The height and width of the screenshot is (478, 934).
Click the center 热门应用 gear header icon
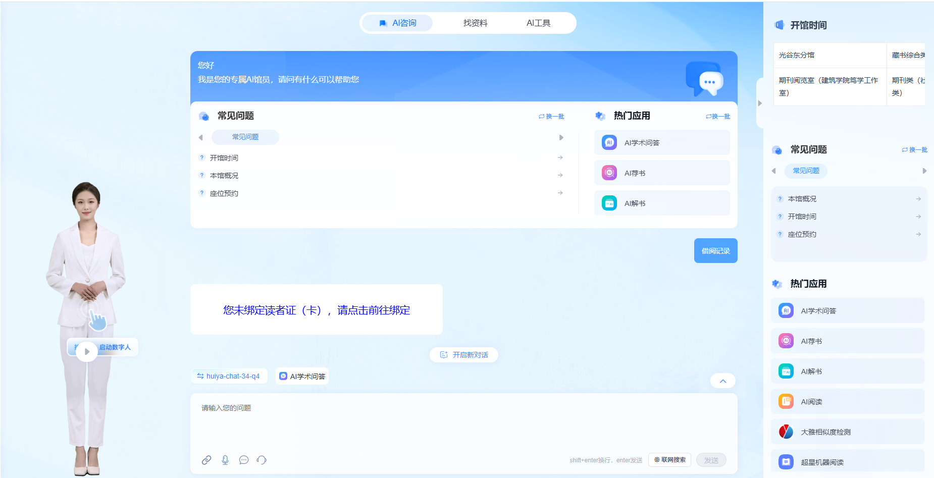[x=600, y=116]
